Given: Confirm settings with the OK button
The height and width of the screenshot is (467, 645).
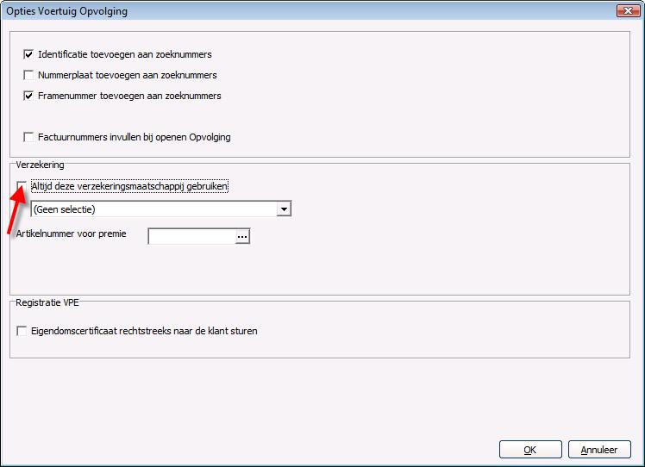Looking at the screenshot, I should 530,450.
